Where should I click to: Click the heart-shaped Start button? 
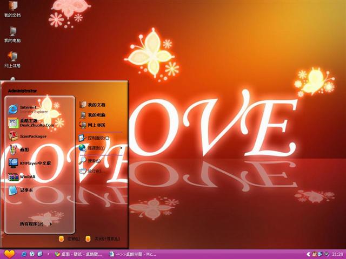pos(9,254)
